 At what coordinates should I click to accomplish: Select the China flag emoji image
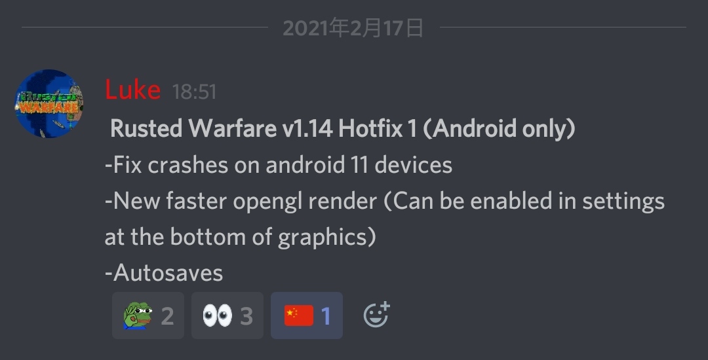299,315
